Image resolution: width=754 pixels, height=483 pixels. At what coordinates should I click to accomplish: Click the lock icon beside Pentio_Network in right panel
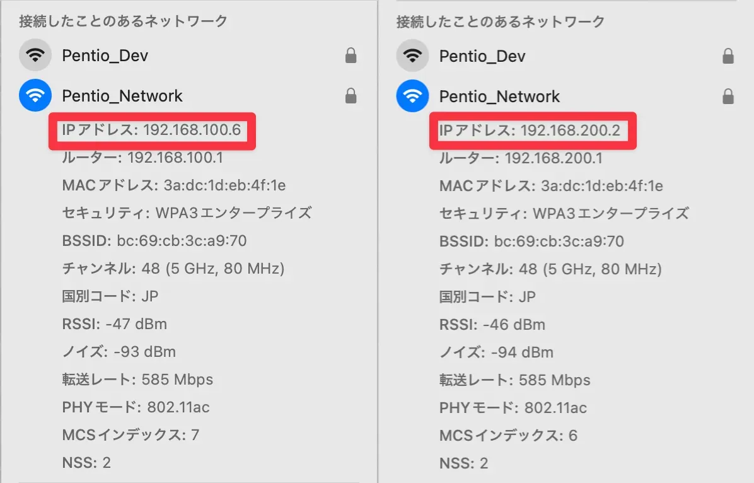[x=728, y=97]
